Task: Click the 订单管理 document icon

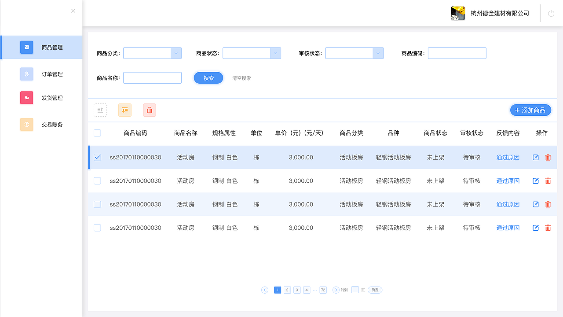Action: point(27,74)
